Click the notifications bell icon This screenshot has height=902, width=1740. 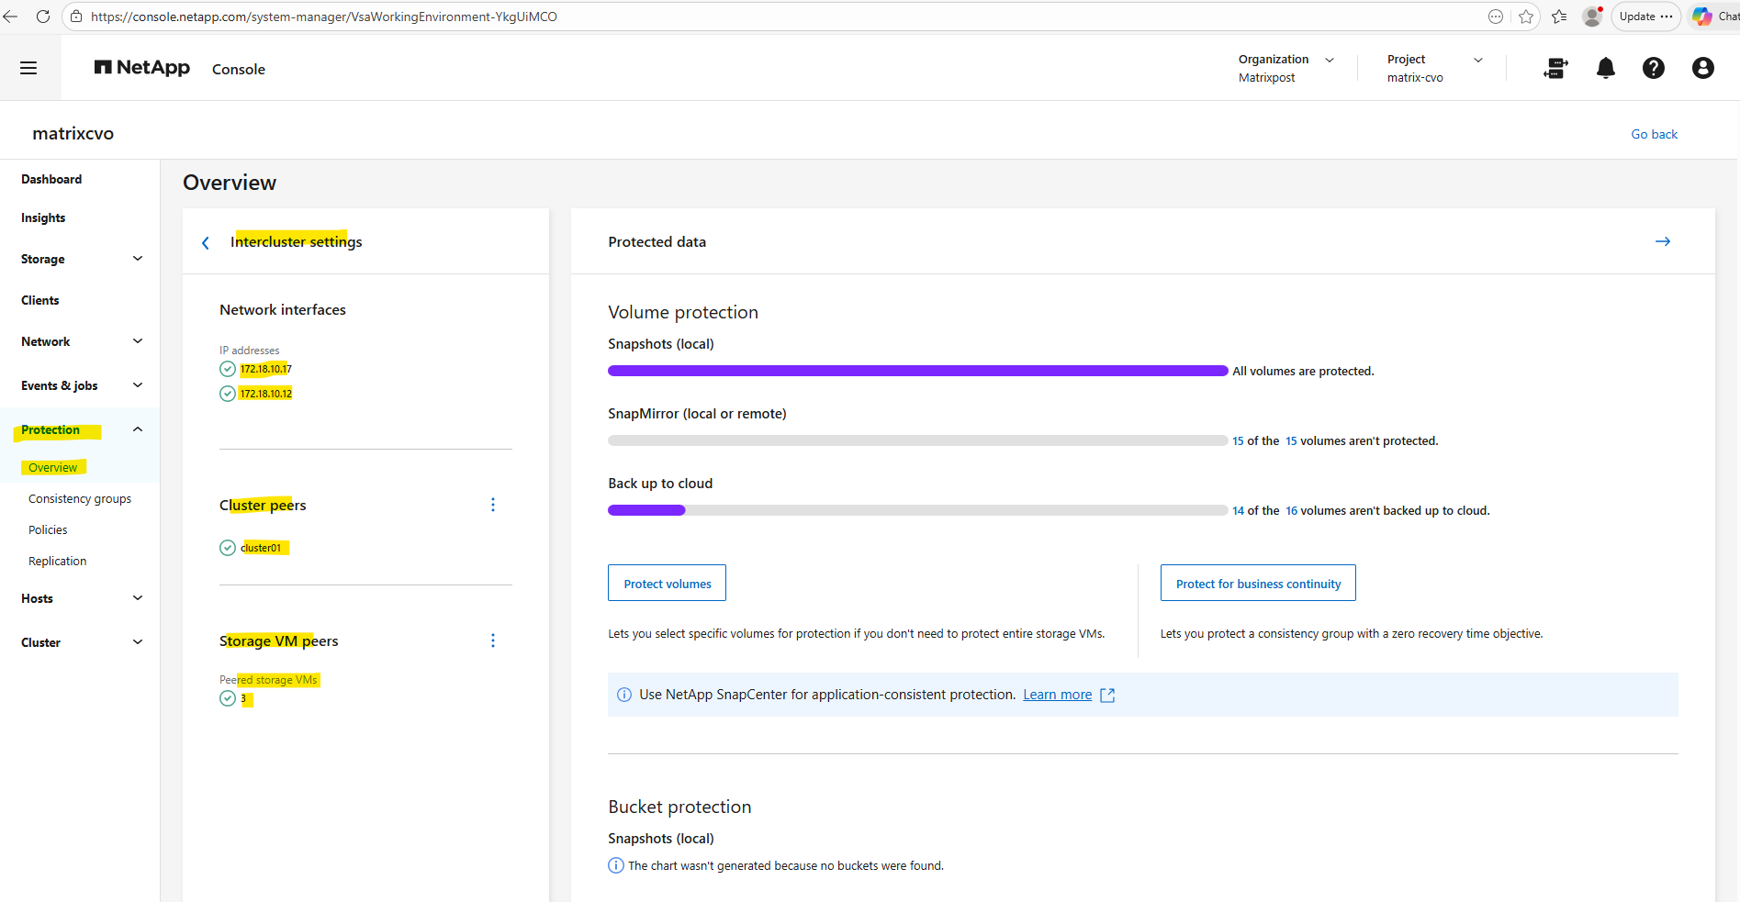[x=1605, y=68]
